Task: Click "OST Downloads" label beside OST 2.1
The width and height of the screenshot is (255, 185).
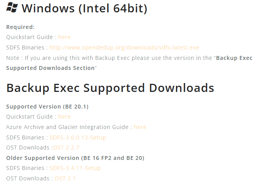Action: [27, 178]
